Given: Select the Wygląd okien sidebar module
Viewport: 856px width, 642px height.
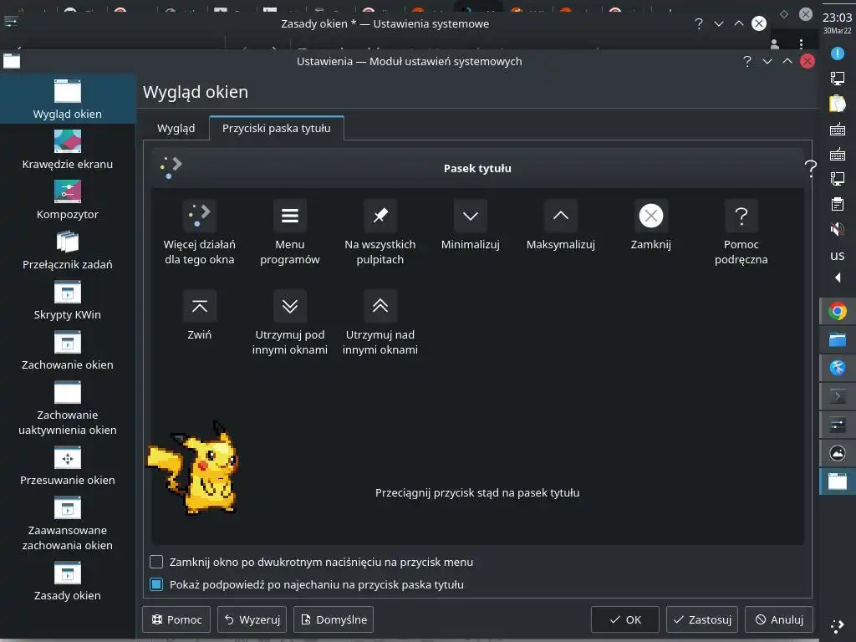Looking at the screenshot, I should (x=67, y=99).
